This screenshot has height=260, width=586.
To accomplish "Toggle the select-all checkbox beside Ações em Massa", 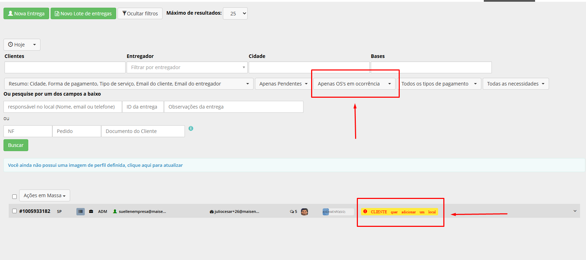I will click(14, 196).
